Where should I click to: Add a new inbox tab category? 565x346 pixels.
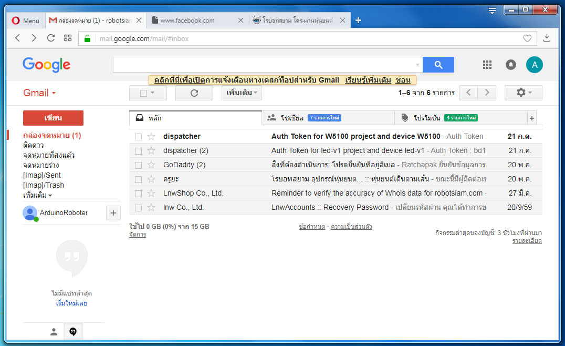pyautogui.click(x=532, y=118)
